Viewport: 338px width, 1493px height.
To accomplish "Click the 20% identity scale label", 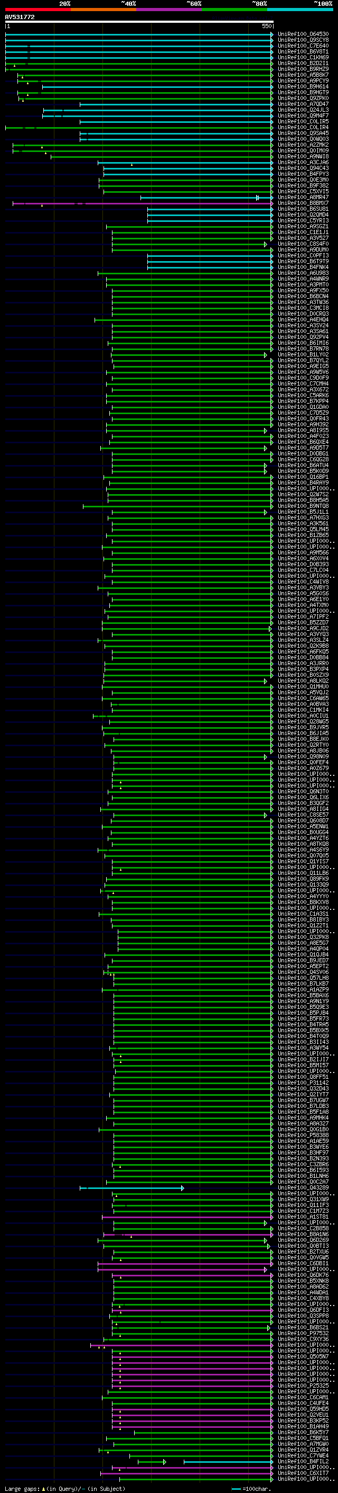I will point(65,4).
